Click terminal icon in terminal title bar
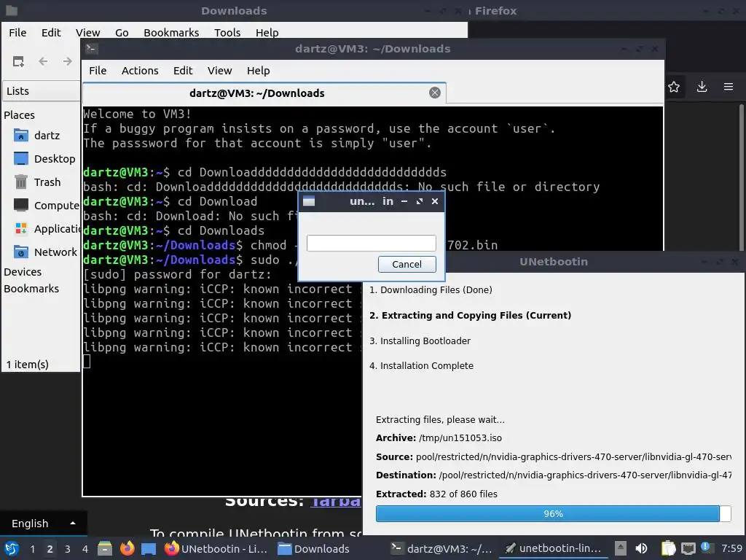 (92, 49)
